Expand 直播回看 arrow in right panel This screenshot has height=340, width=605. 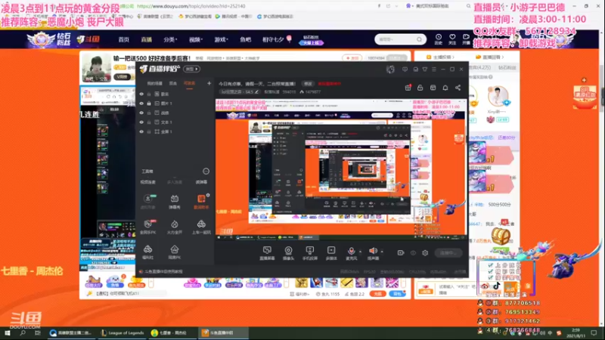tap(503, 57)
